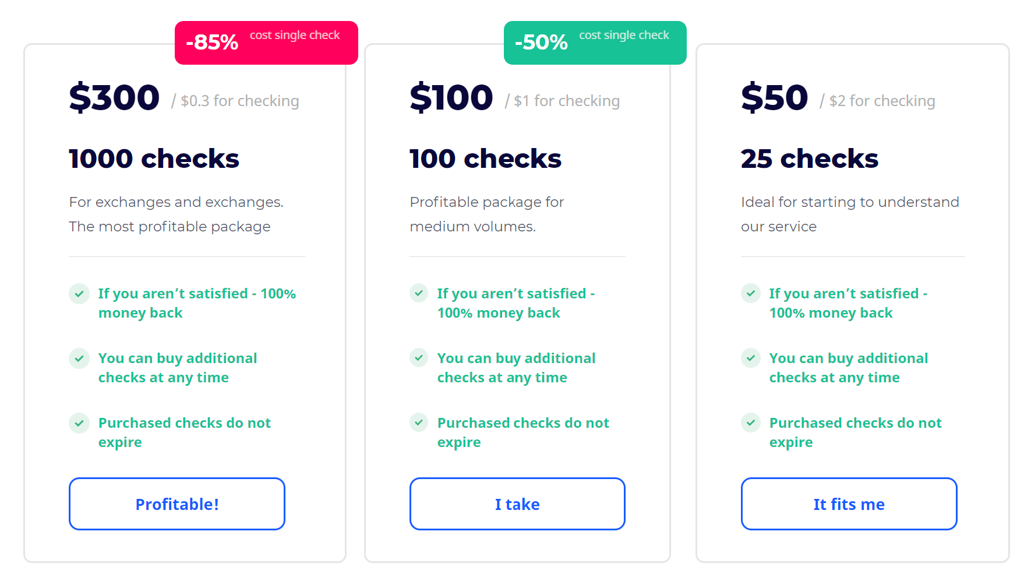1031x577 pixels.
Task: Click the I take button
Action: click(517, 504)
